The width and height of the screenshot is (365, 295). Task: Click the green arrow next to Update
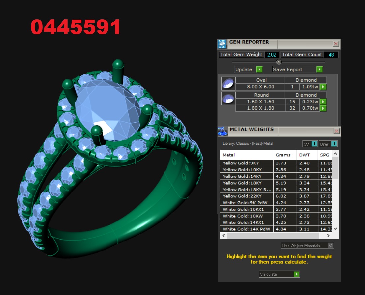[259, 69]
